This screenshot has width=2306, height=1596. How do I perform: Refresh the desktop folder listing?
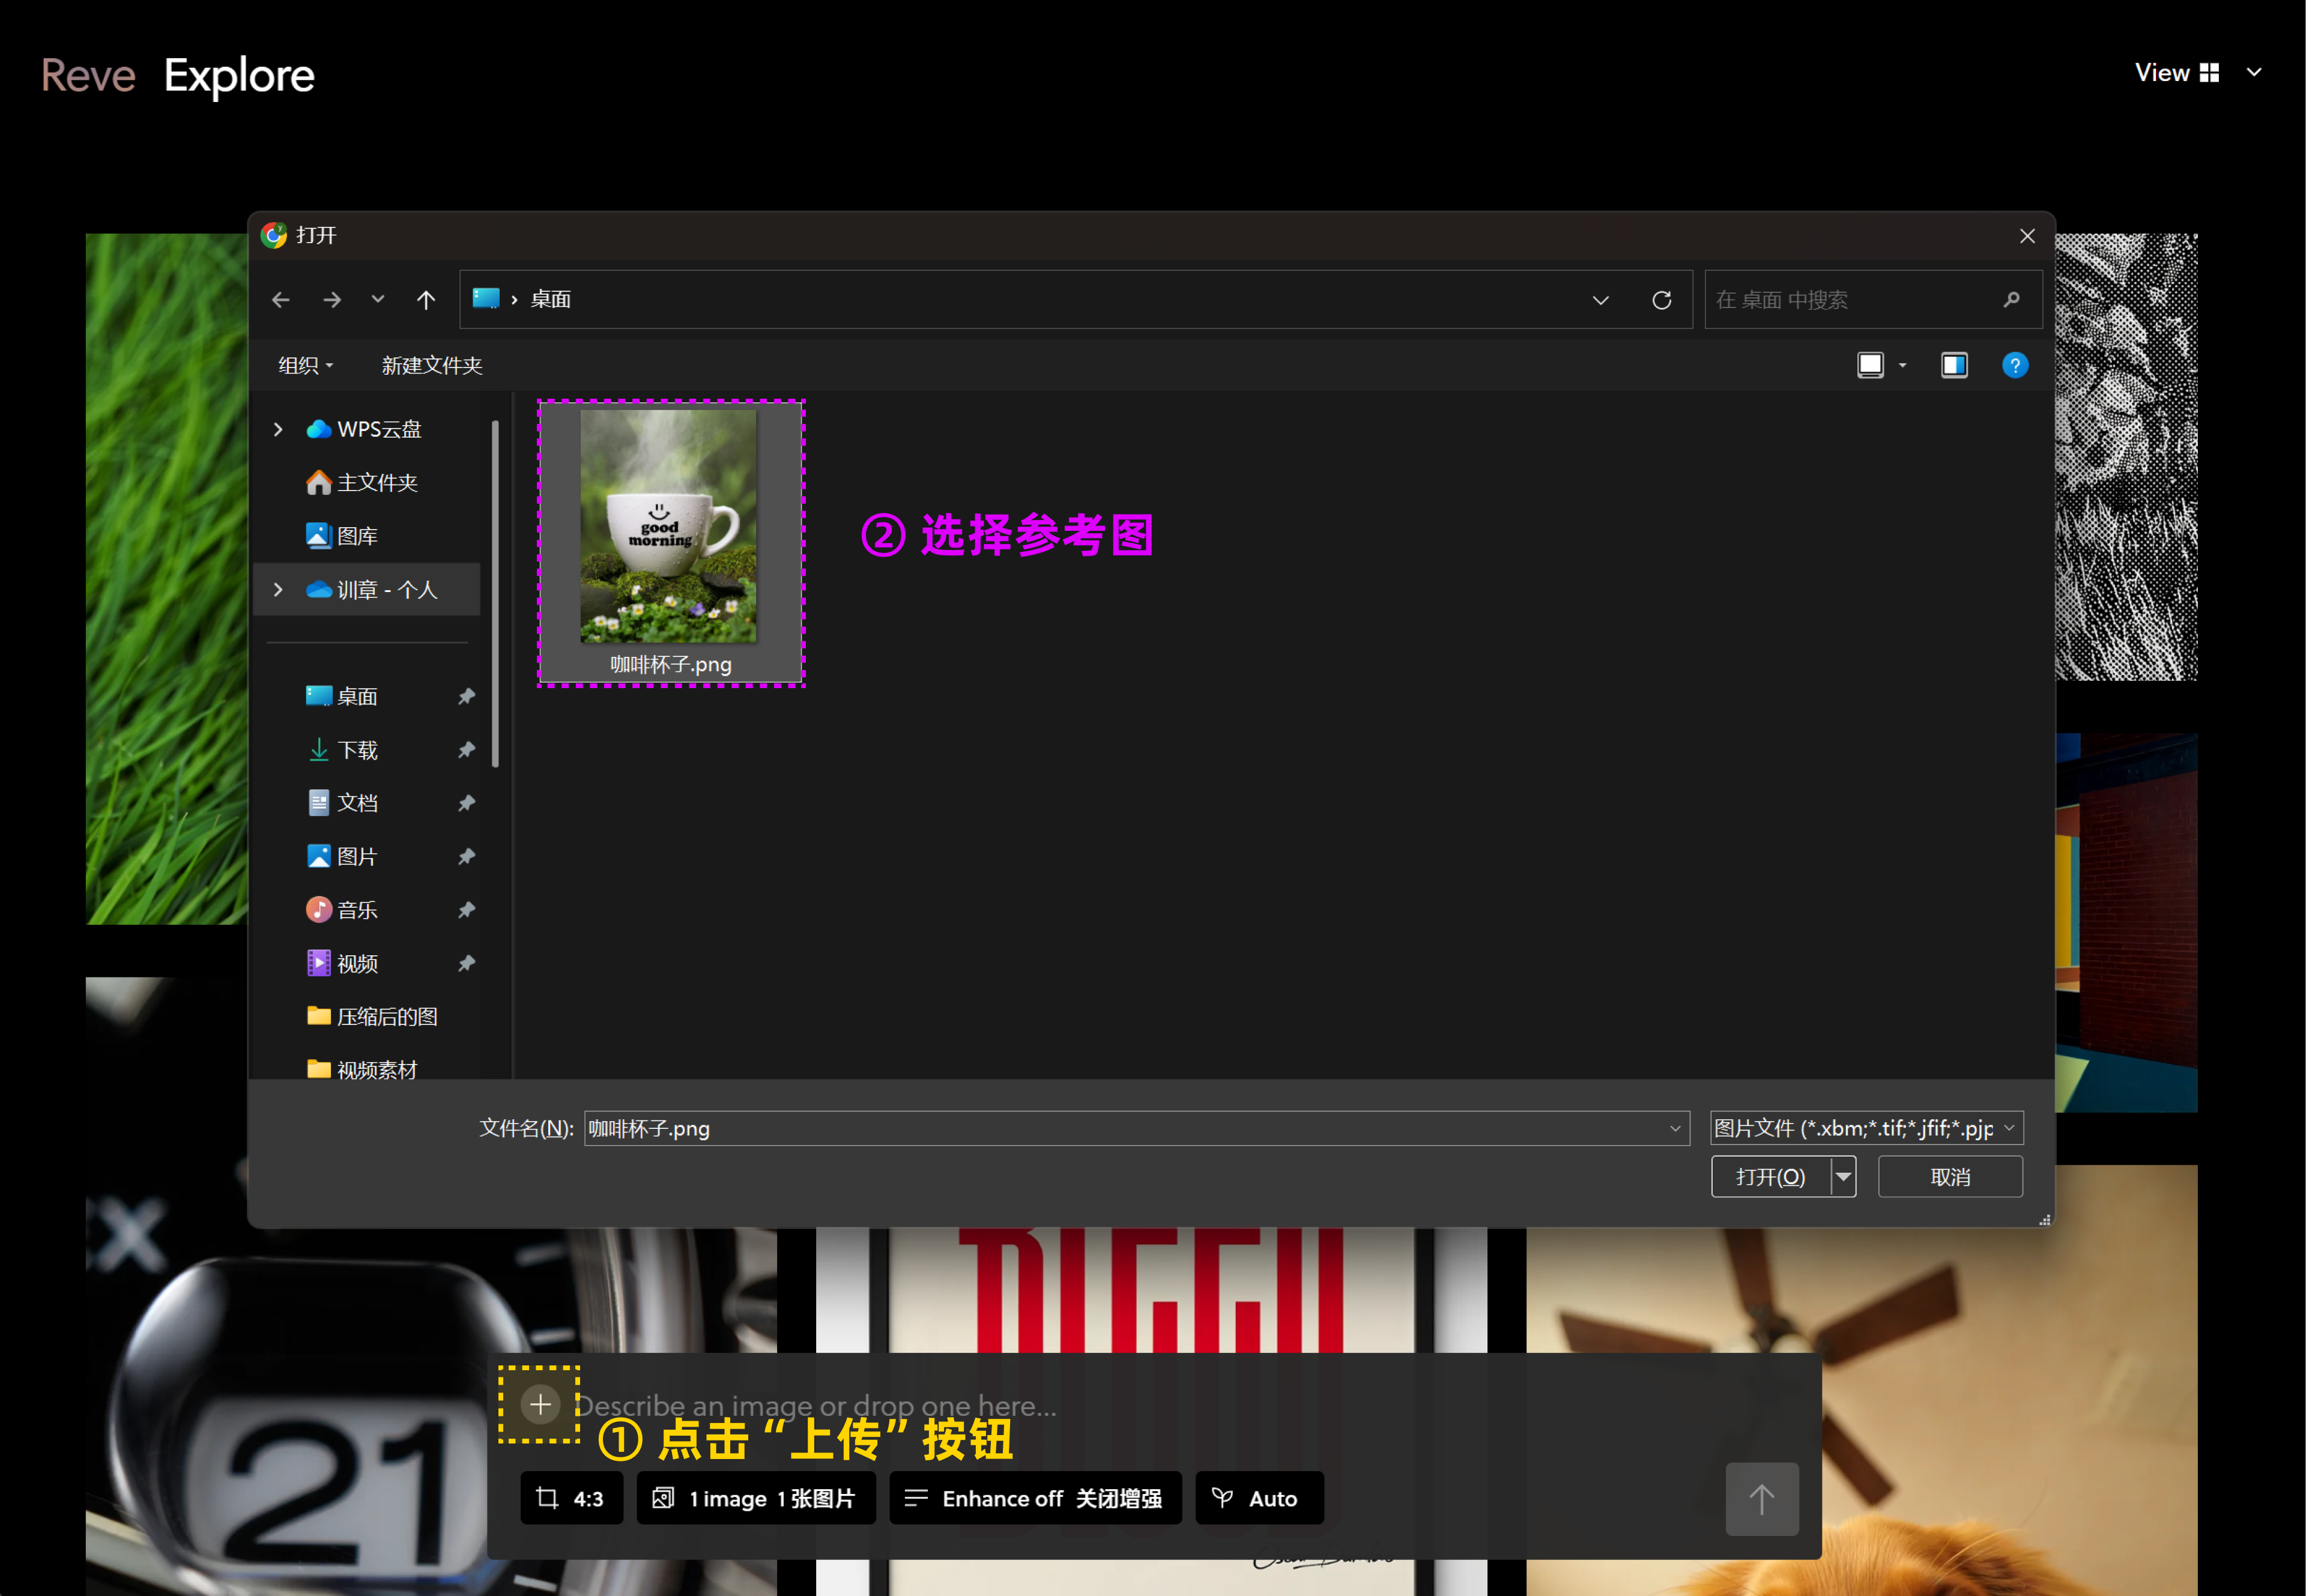(x=1662, y=300)
